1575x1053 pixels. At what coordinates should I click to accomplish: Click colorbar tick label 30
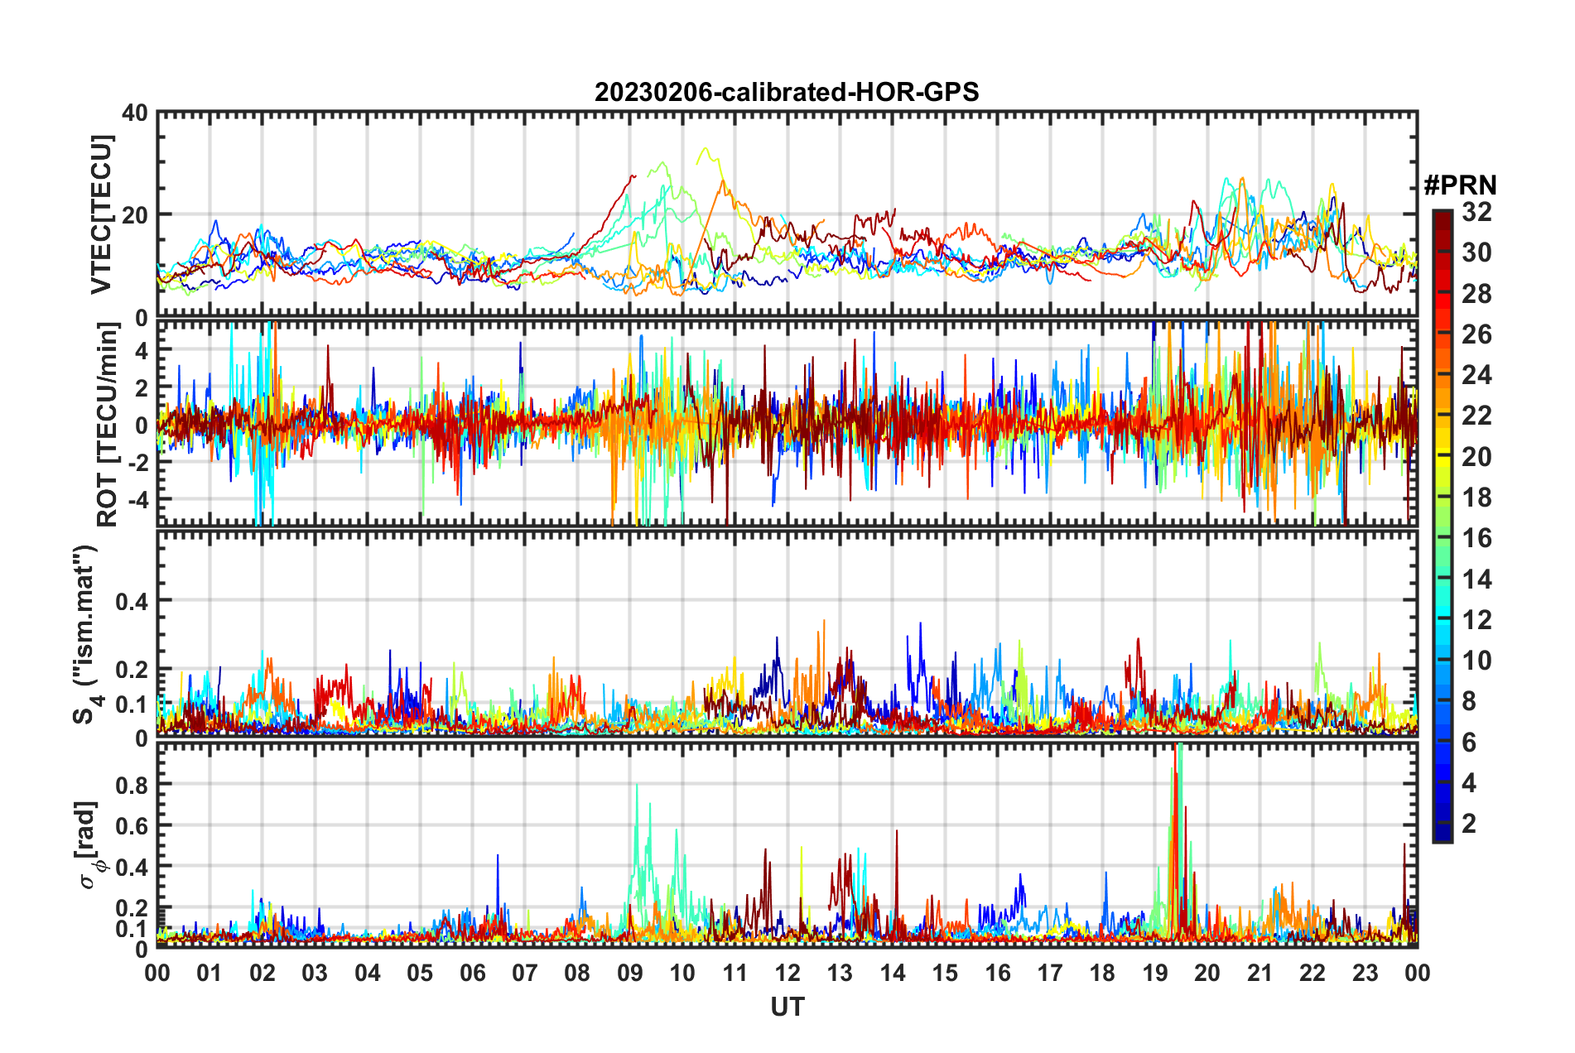point(1476,252)
